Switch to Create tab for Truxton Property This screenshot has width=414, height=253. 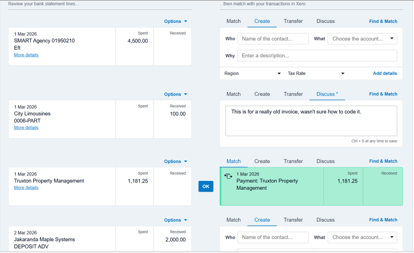point(262,162)
